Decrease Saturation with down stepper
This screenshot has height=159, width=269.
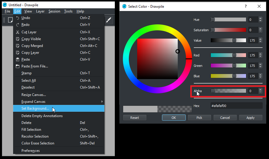tap(260, 32)
